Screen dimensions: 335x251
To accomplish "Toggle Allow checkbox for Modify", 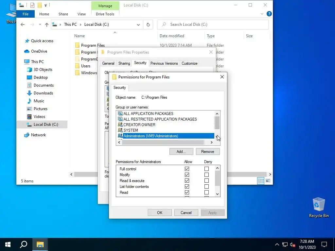I will [187, 175].
